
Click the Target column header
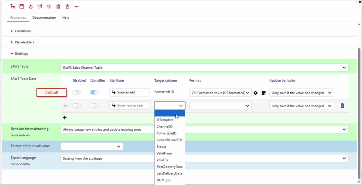(x=165, y=81)
